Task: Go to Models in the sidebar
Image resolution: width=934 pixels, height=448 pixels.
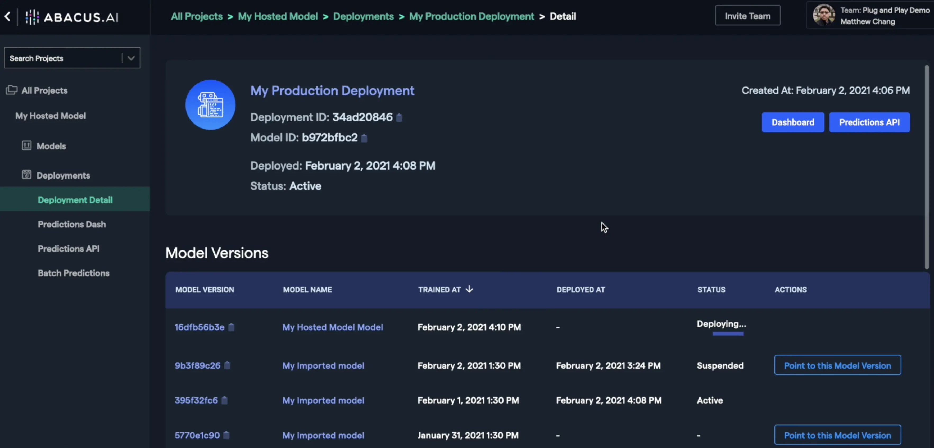Action: point(51,146)
